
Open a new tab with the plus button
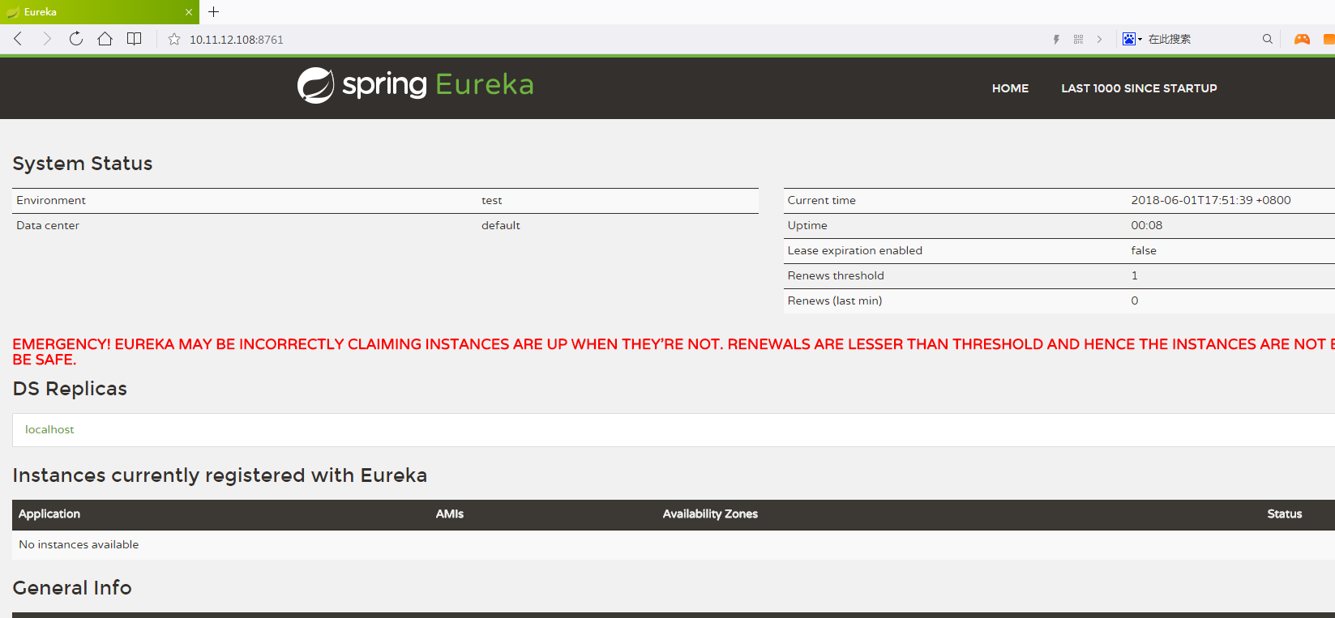coord(214,12)
